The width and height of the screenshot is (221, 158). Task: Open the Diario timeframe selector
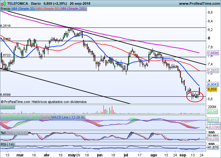tap(38, 3)
